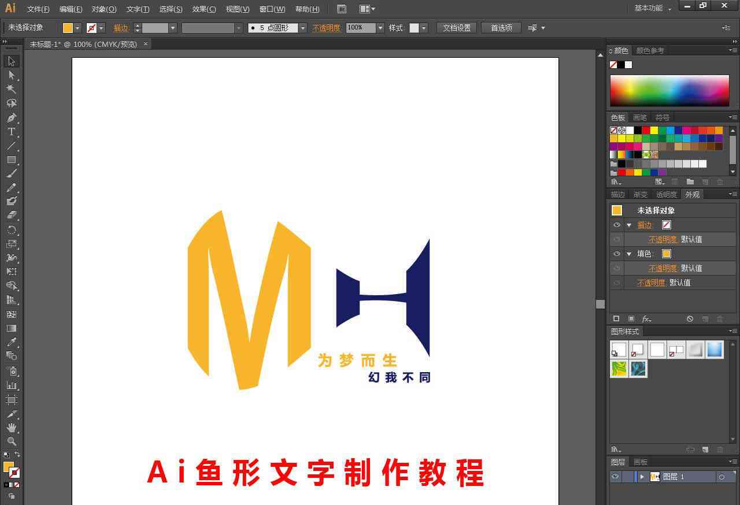Screen dimensions: 740x505
Task: Select the Zoom tool
Action: point(11,441)
